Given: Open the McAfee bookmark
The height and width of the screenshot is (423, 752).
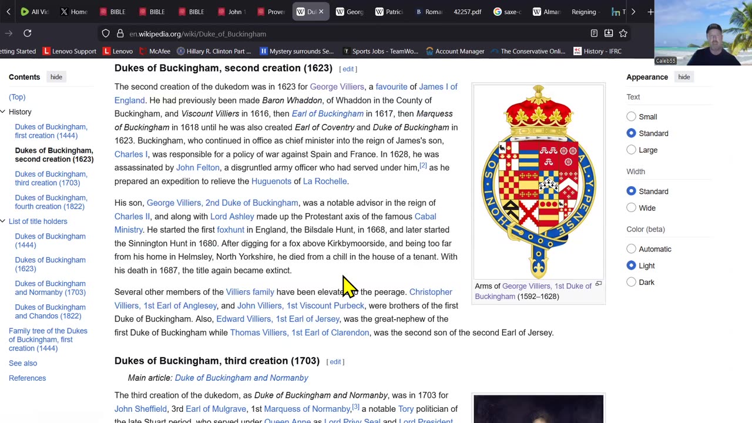Looking at the screenshot, I should (154, 51).
